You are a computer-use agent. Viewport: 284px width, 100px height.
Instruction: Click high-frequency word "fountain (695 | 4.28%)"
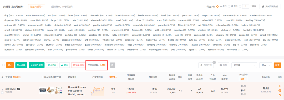coord(102,15)
